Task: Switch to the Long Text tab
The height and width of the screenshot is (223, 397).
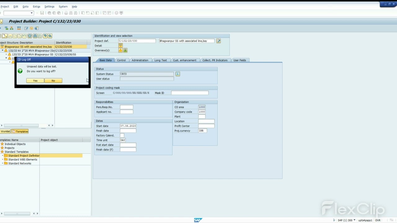Action: [161, 60]
